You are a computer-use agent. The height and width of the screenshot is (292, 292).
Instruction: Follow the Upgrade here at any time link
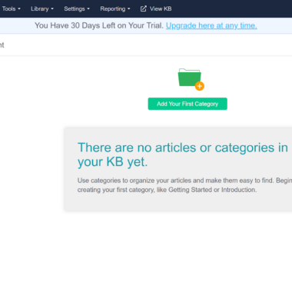click(211, 25)
